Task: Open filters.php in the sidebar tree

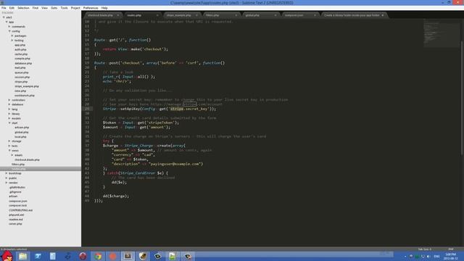Action: click(18, 165)
